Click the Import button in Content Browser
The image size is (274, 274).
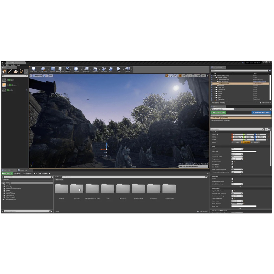point(18,173)
